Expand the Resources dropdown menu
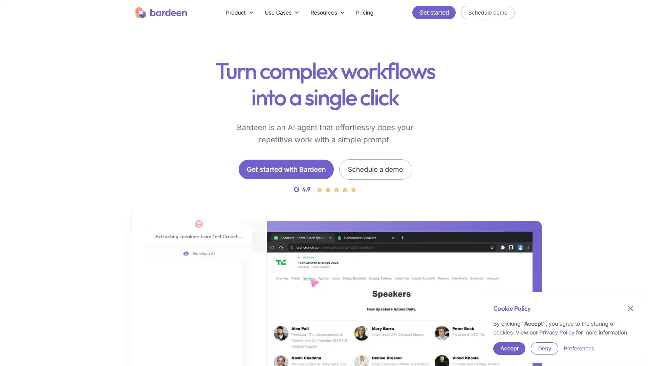Image resolution: width=650 pixels, height=366 pixels. tap(328, 13)
